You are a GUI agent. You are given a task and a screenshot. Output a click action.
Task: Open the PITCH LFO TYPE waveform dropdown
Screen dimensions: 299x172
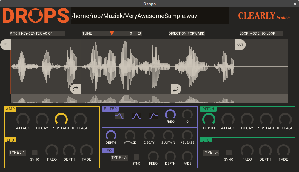[211, 153]
